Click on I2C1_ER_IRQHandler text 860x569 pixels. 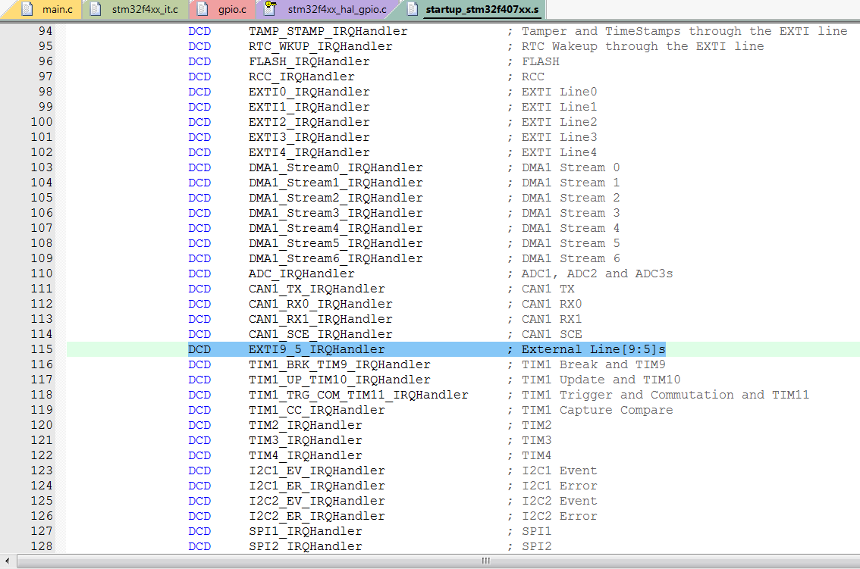[x=316, y=486]
